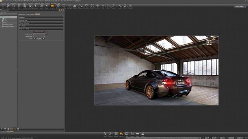Open the Vanishing Lines dropdown

click(x=39, y=34)
